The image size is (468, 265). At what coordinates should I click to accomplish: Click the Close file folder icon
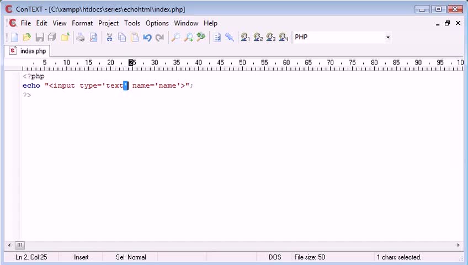coord(65,38)
